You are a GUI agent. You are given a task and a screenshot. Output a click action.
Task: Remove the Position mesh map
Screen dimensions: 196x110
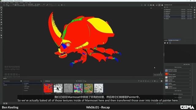click(190, 84)
